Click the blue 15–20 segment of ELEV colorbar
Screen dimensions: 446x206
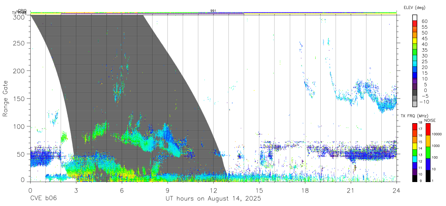point(415,70)
